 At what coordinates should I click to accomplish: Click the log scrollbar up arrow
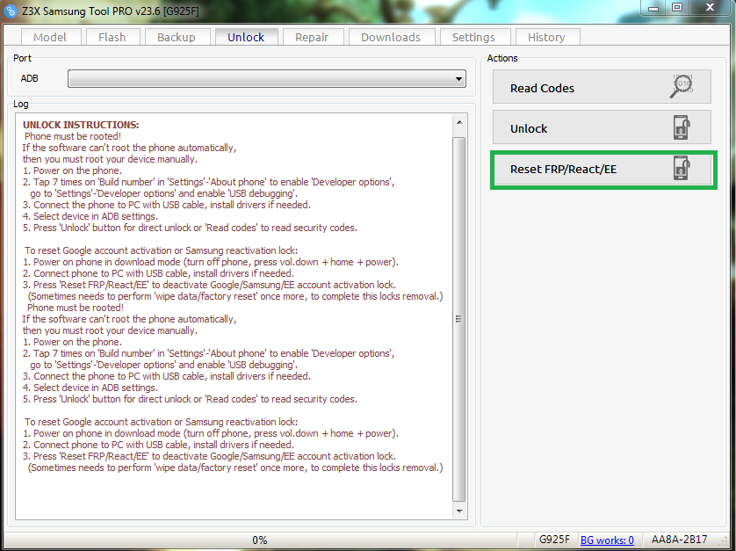pos(459,122)
